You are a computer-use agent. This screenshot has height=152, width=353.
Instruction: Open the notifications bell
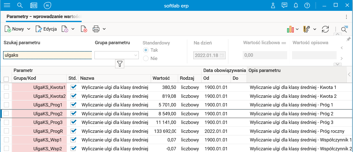click(x=296, y=6)
